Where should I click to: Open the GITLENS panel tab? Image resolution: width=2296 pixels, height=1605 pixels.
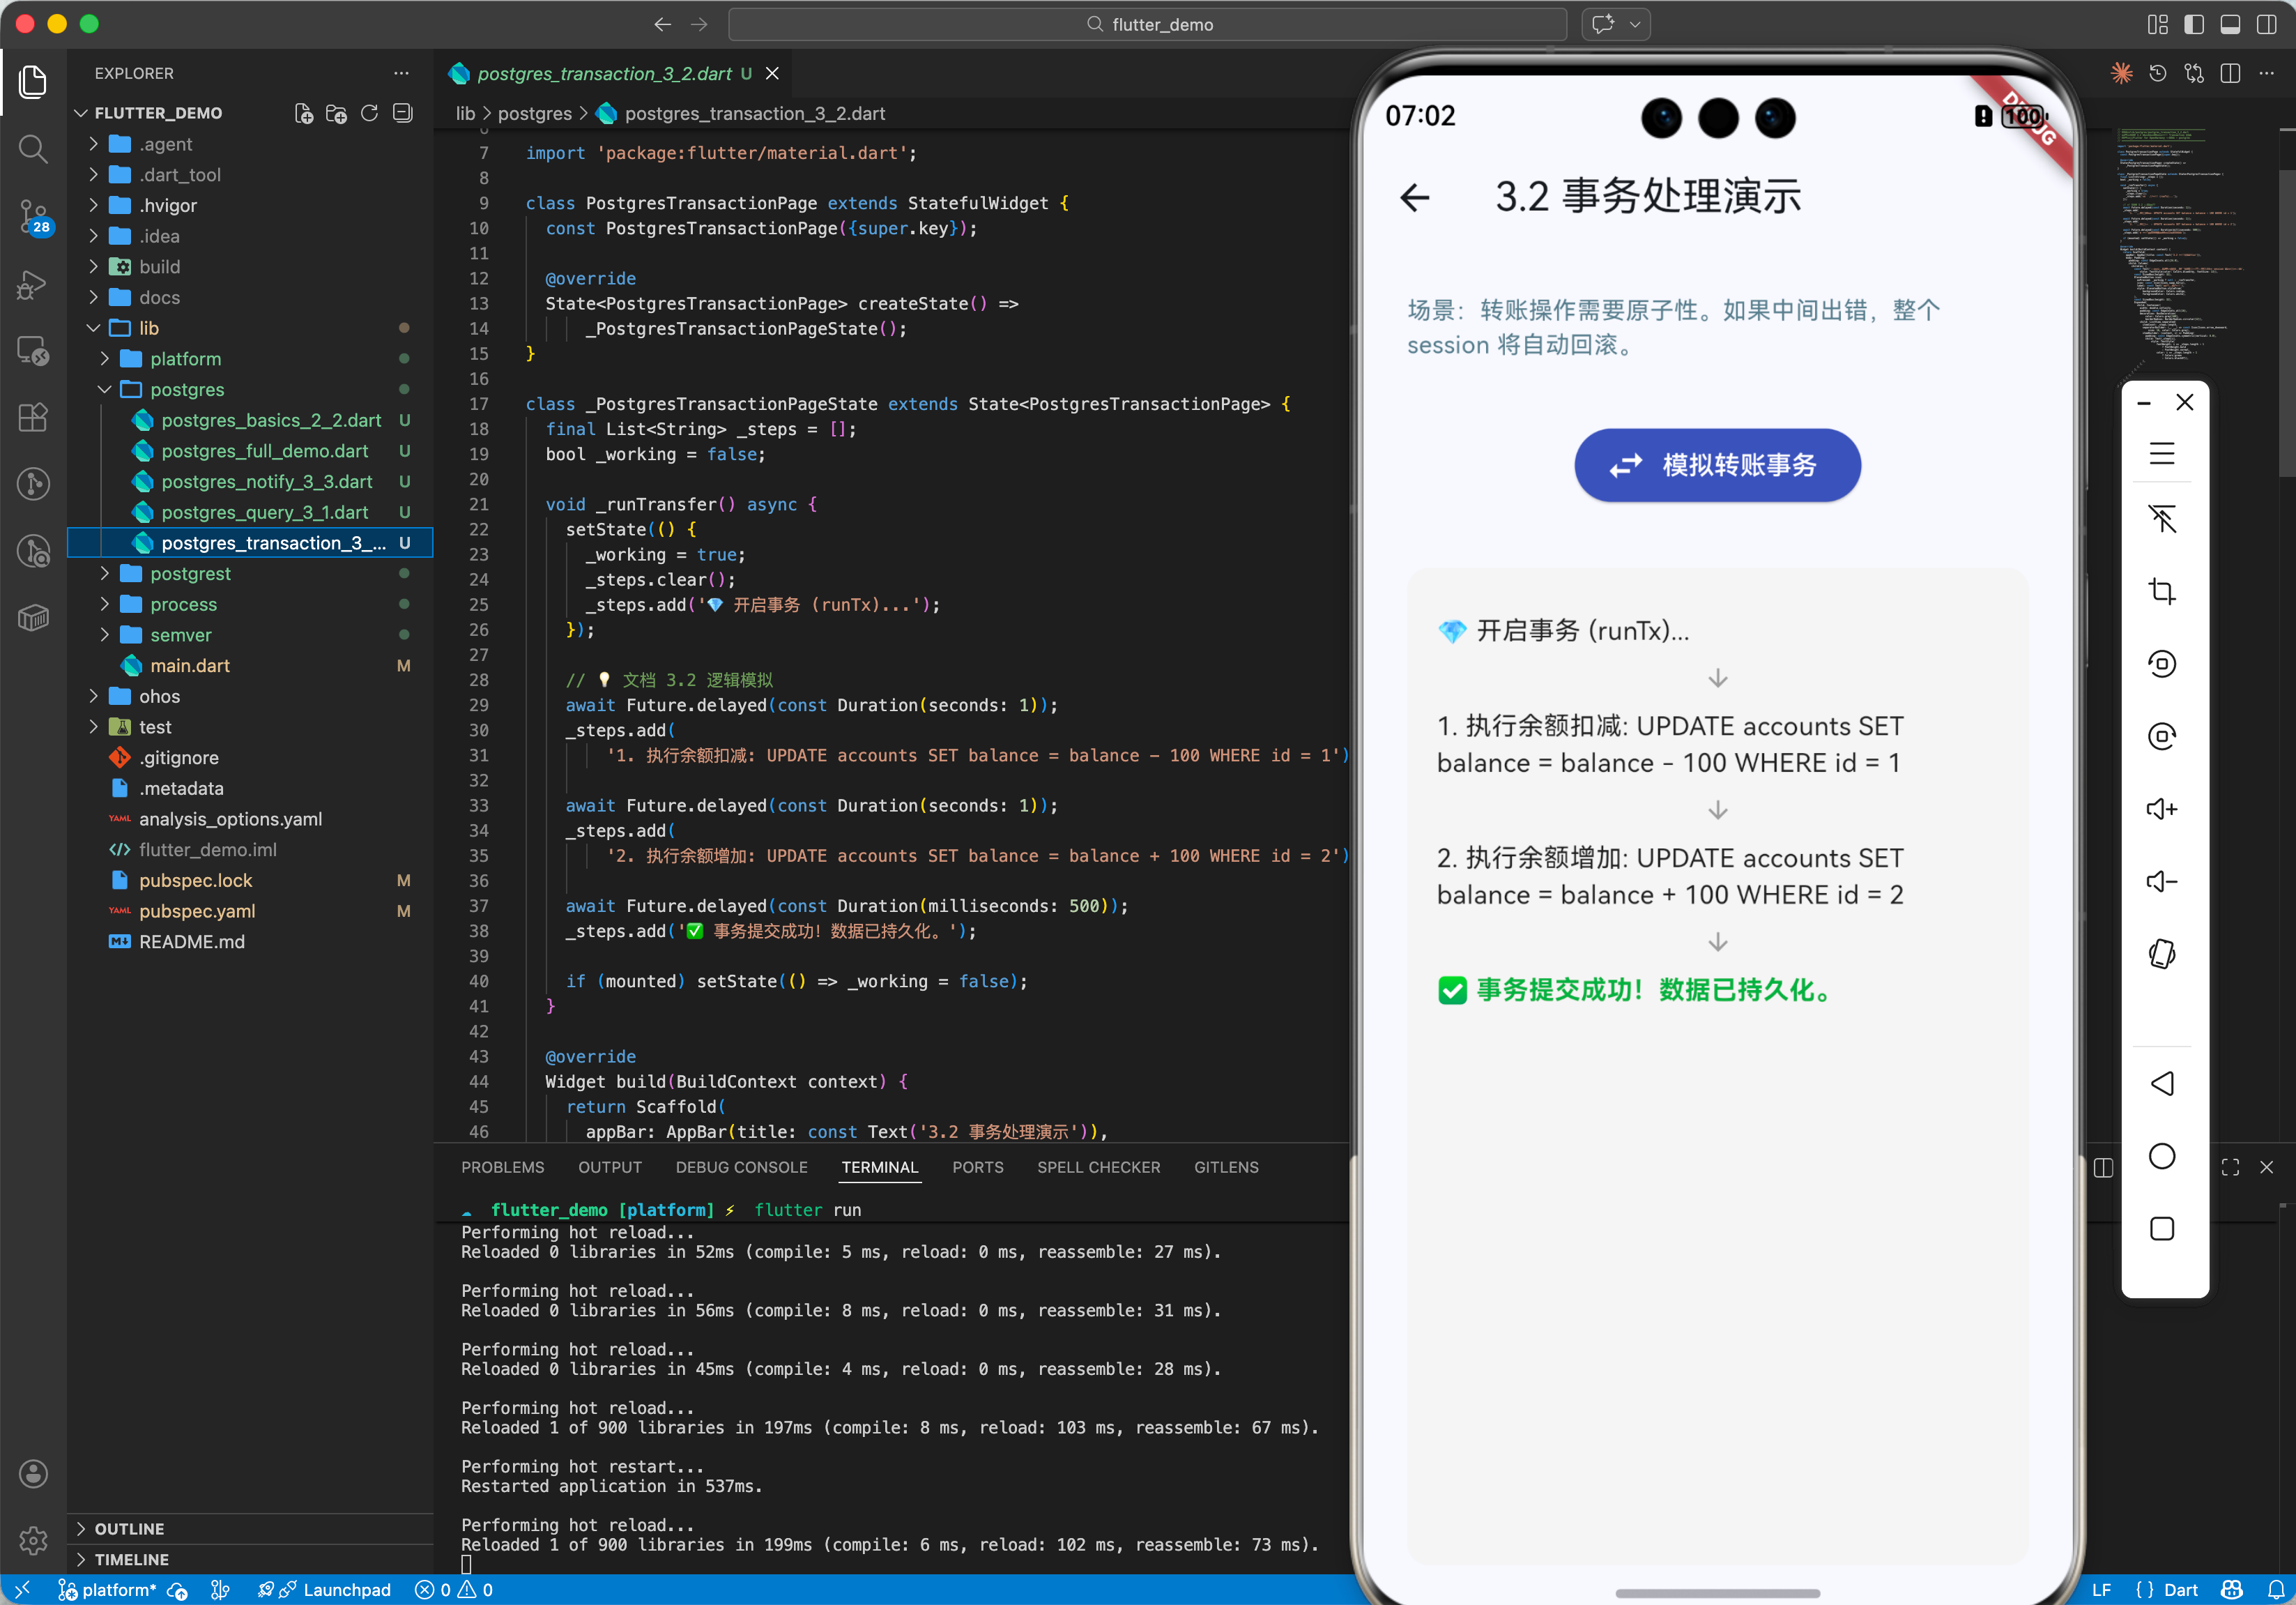1226,1167
